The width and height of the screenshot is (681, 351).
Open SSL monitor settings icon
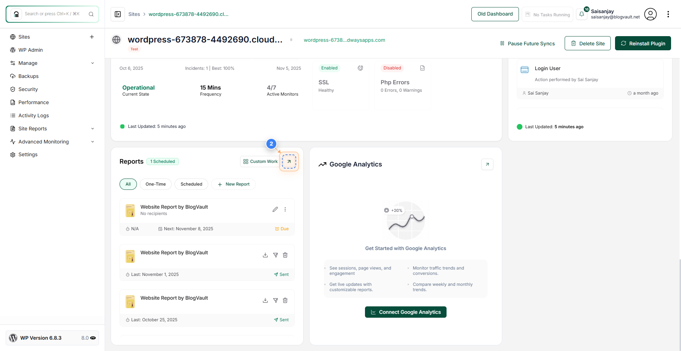click(360, 68)
